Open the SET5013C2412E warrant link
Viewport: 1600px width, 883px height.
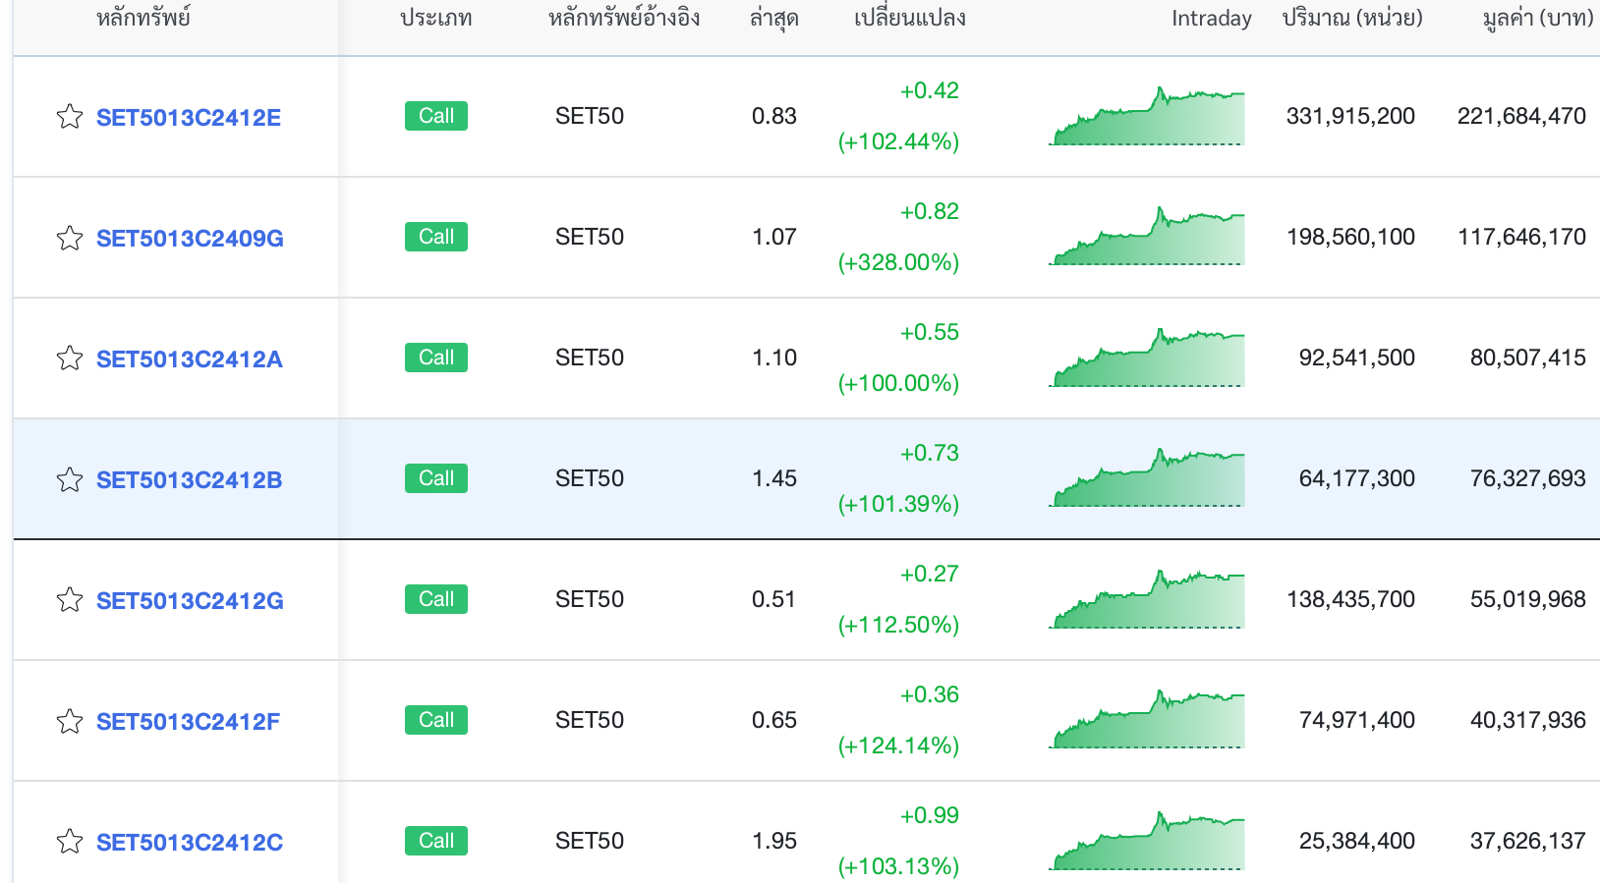[189, 118]
